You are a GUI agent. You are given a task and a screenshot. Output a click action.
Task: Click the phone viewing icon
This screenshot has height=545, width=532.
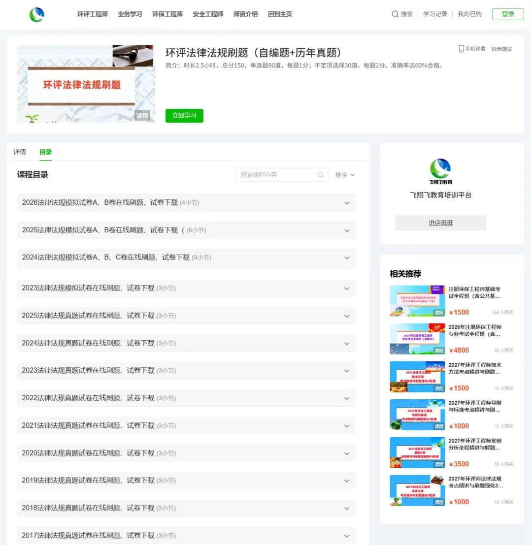[x=462, y=49]
